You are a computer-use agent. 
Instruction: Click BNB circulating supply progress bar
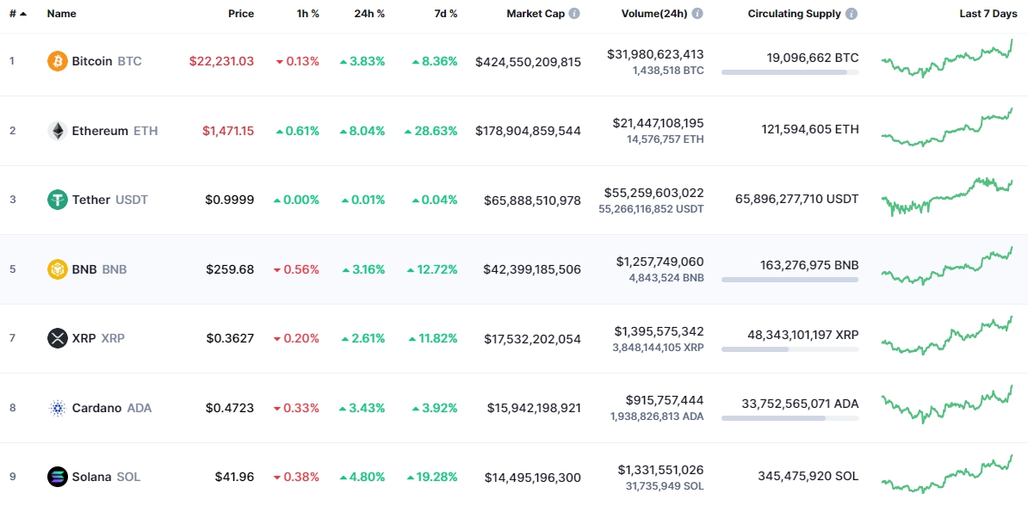pos(790,280)
